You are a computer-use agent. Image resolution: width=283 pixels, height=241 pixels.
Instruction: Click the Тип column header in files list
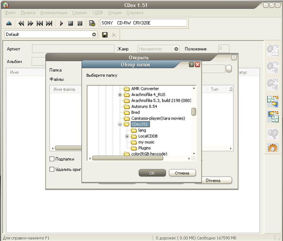(x=215, y=89)
